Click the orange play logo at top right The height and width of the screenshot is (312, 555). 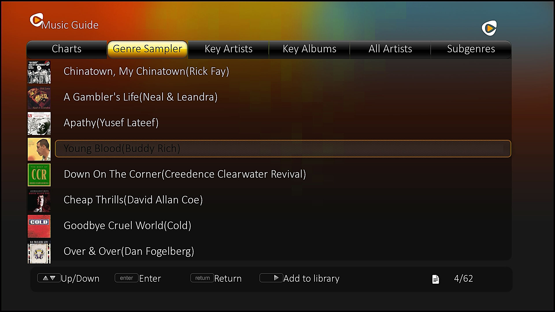489,28
